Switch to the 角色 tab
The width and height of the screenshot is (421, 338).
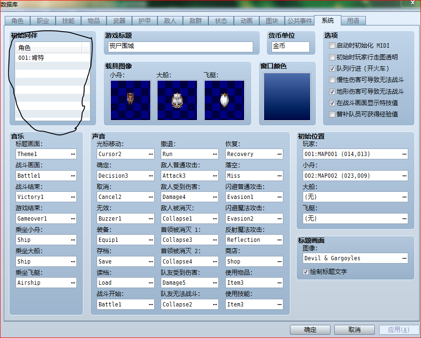(17, 21)
